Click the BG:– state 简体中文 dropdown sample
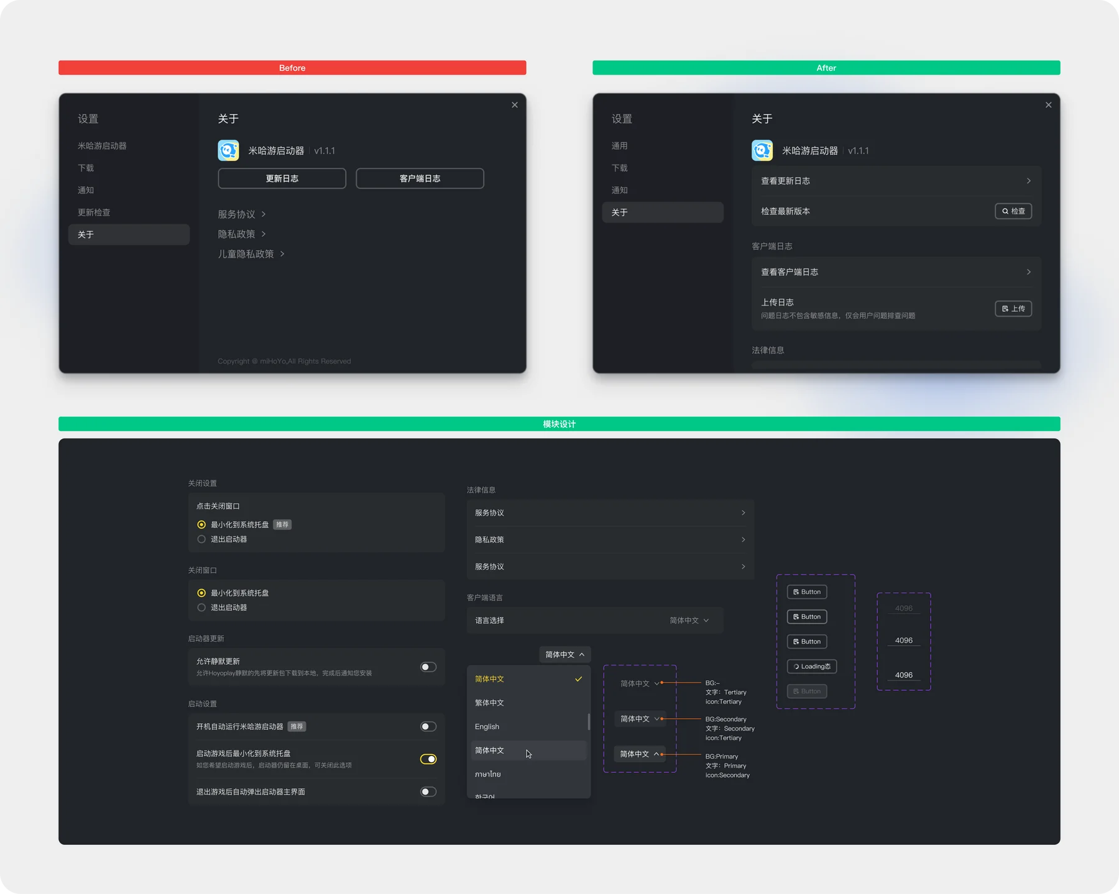The image size is (1119, 894). pyautogui.click(x=640, y=683)
